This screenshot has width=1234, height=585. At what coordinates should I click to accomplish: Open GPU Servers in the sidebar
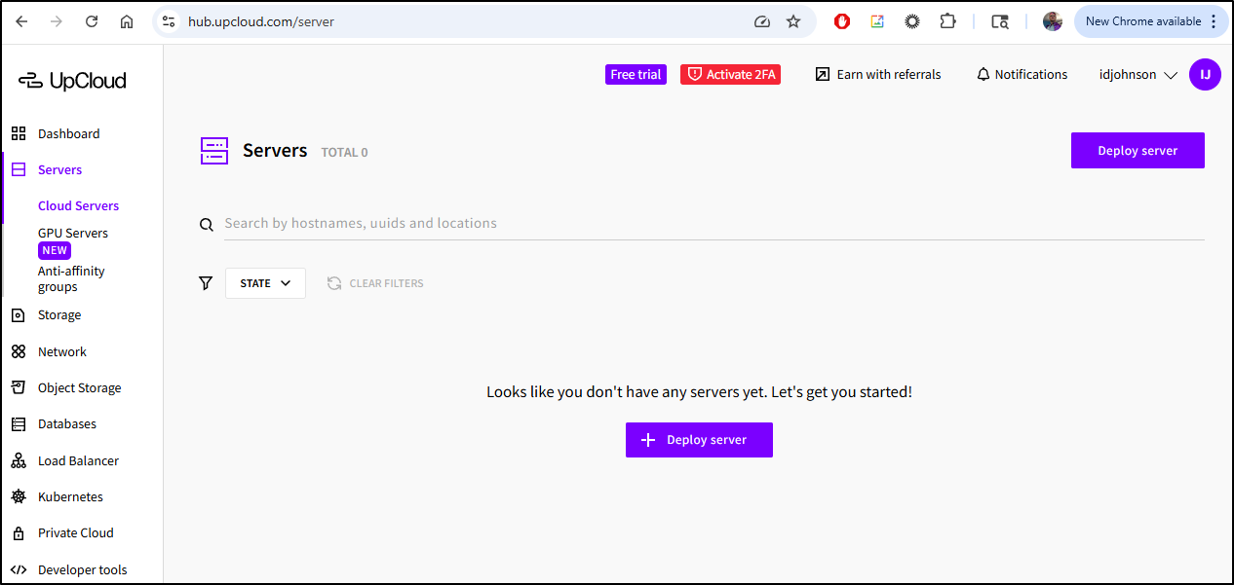73,234
